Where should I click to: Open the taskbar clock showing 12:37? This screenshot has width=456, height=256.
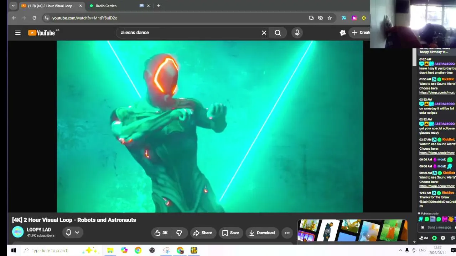click(x=437, y=250)
